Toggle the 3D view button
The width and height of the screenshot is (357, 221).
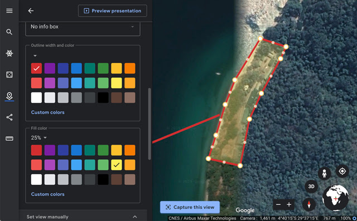[x=311, y=186]
